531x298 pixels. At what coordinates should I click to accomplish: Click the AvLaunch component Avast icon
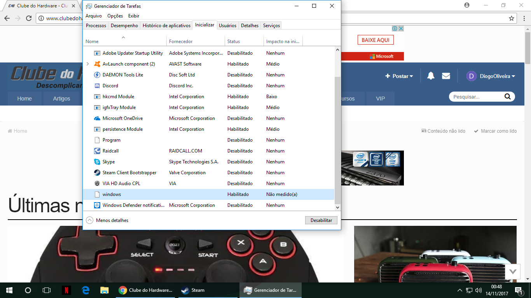coord(97,64)
